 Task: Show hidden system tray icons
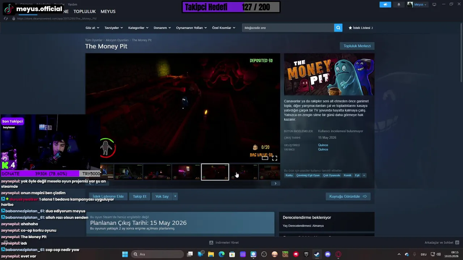click(x=399, y=254)
